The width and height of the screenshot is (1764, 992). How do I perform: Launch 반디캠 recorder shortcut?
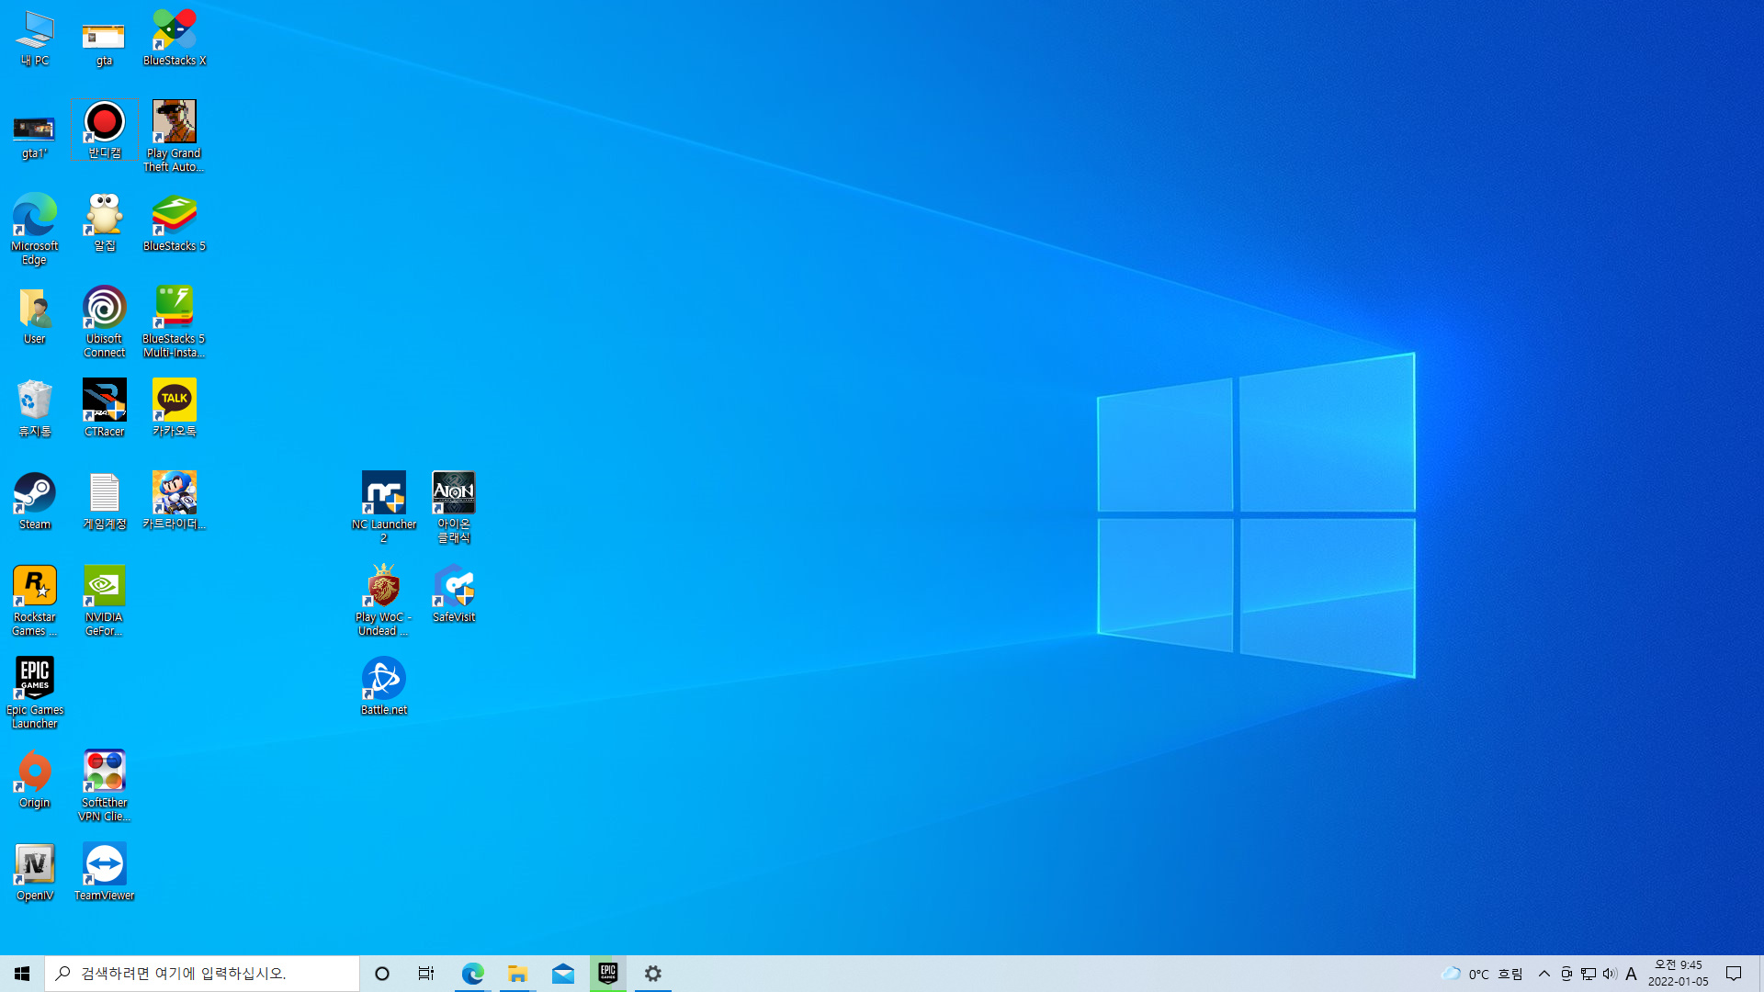coord(104,131)
